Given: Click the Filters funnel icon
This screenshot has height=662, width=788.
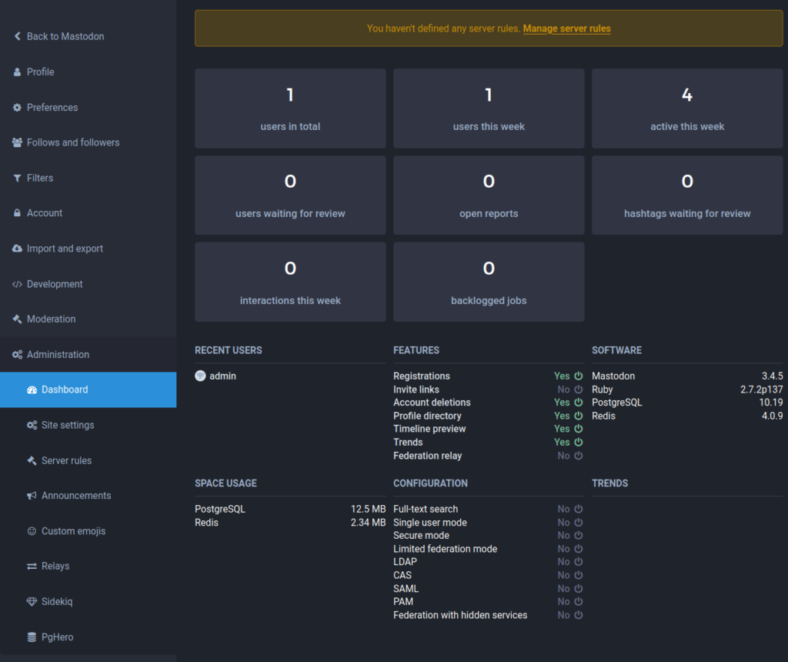Looking at the screenshot, I should tap(17, 178).
